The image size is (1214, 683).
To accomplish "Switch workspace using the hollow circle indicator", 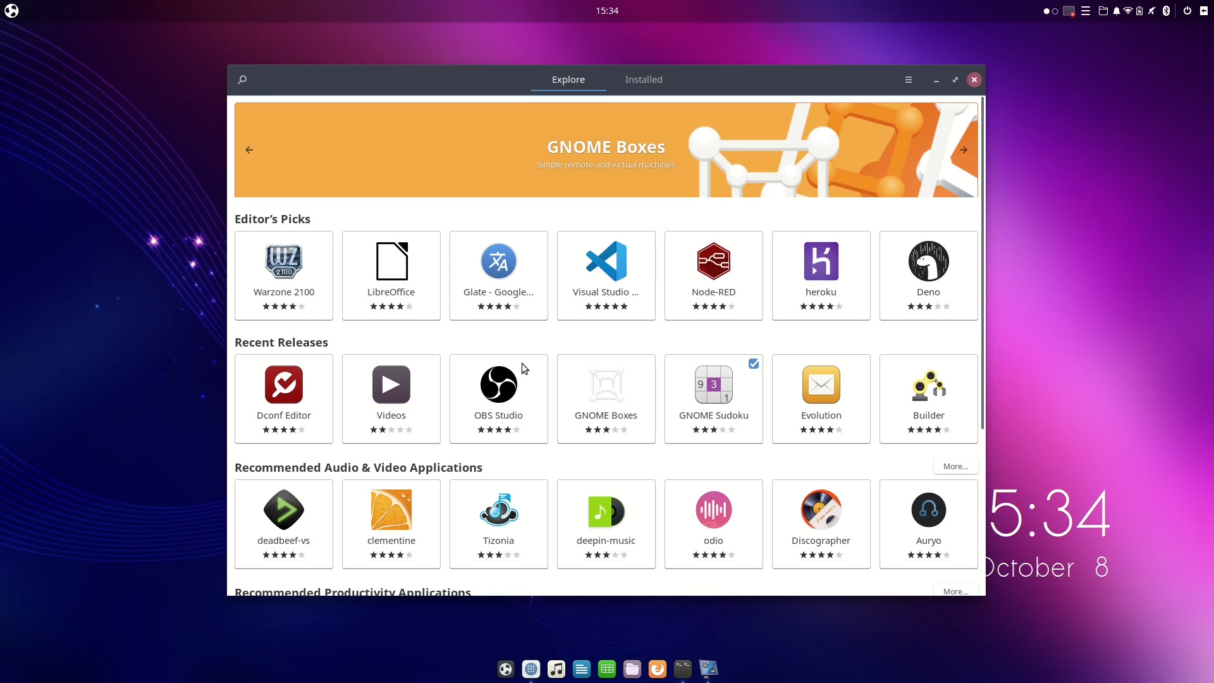I will (x=1055, y=11).
